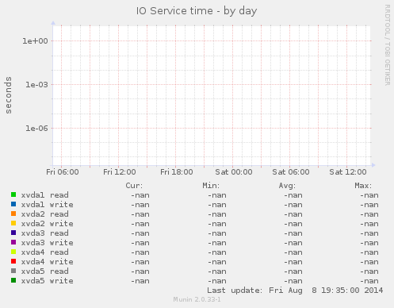Click the 'Fri 12:00' x-axis label

120,172
